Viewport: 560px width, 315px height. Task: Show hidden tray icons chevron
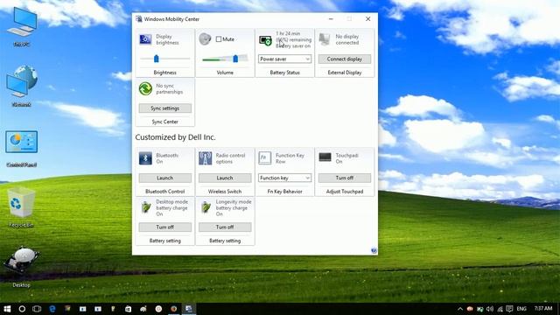460,309
